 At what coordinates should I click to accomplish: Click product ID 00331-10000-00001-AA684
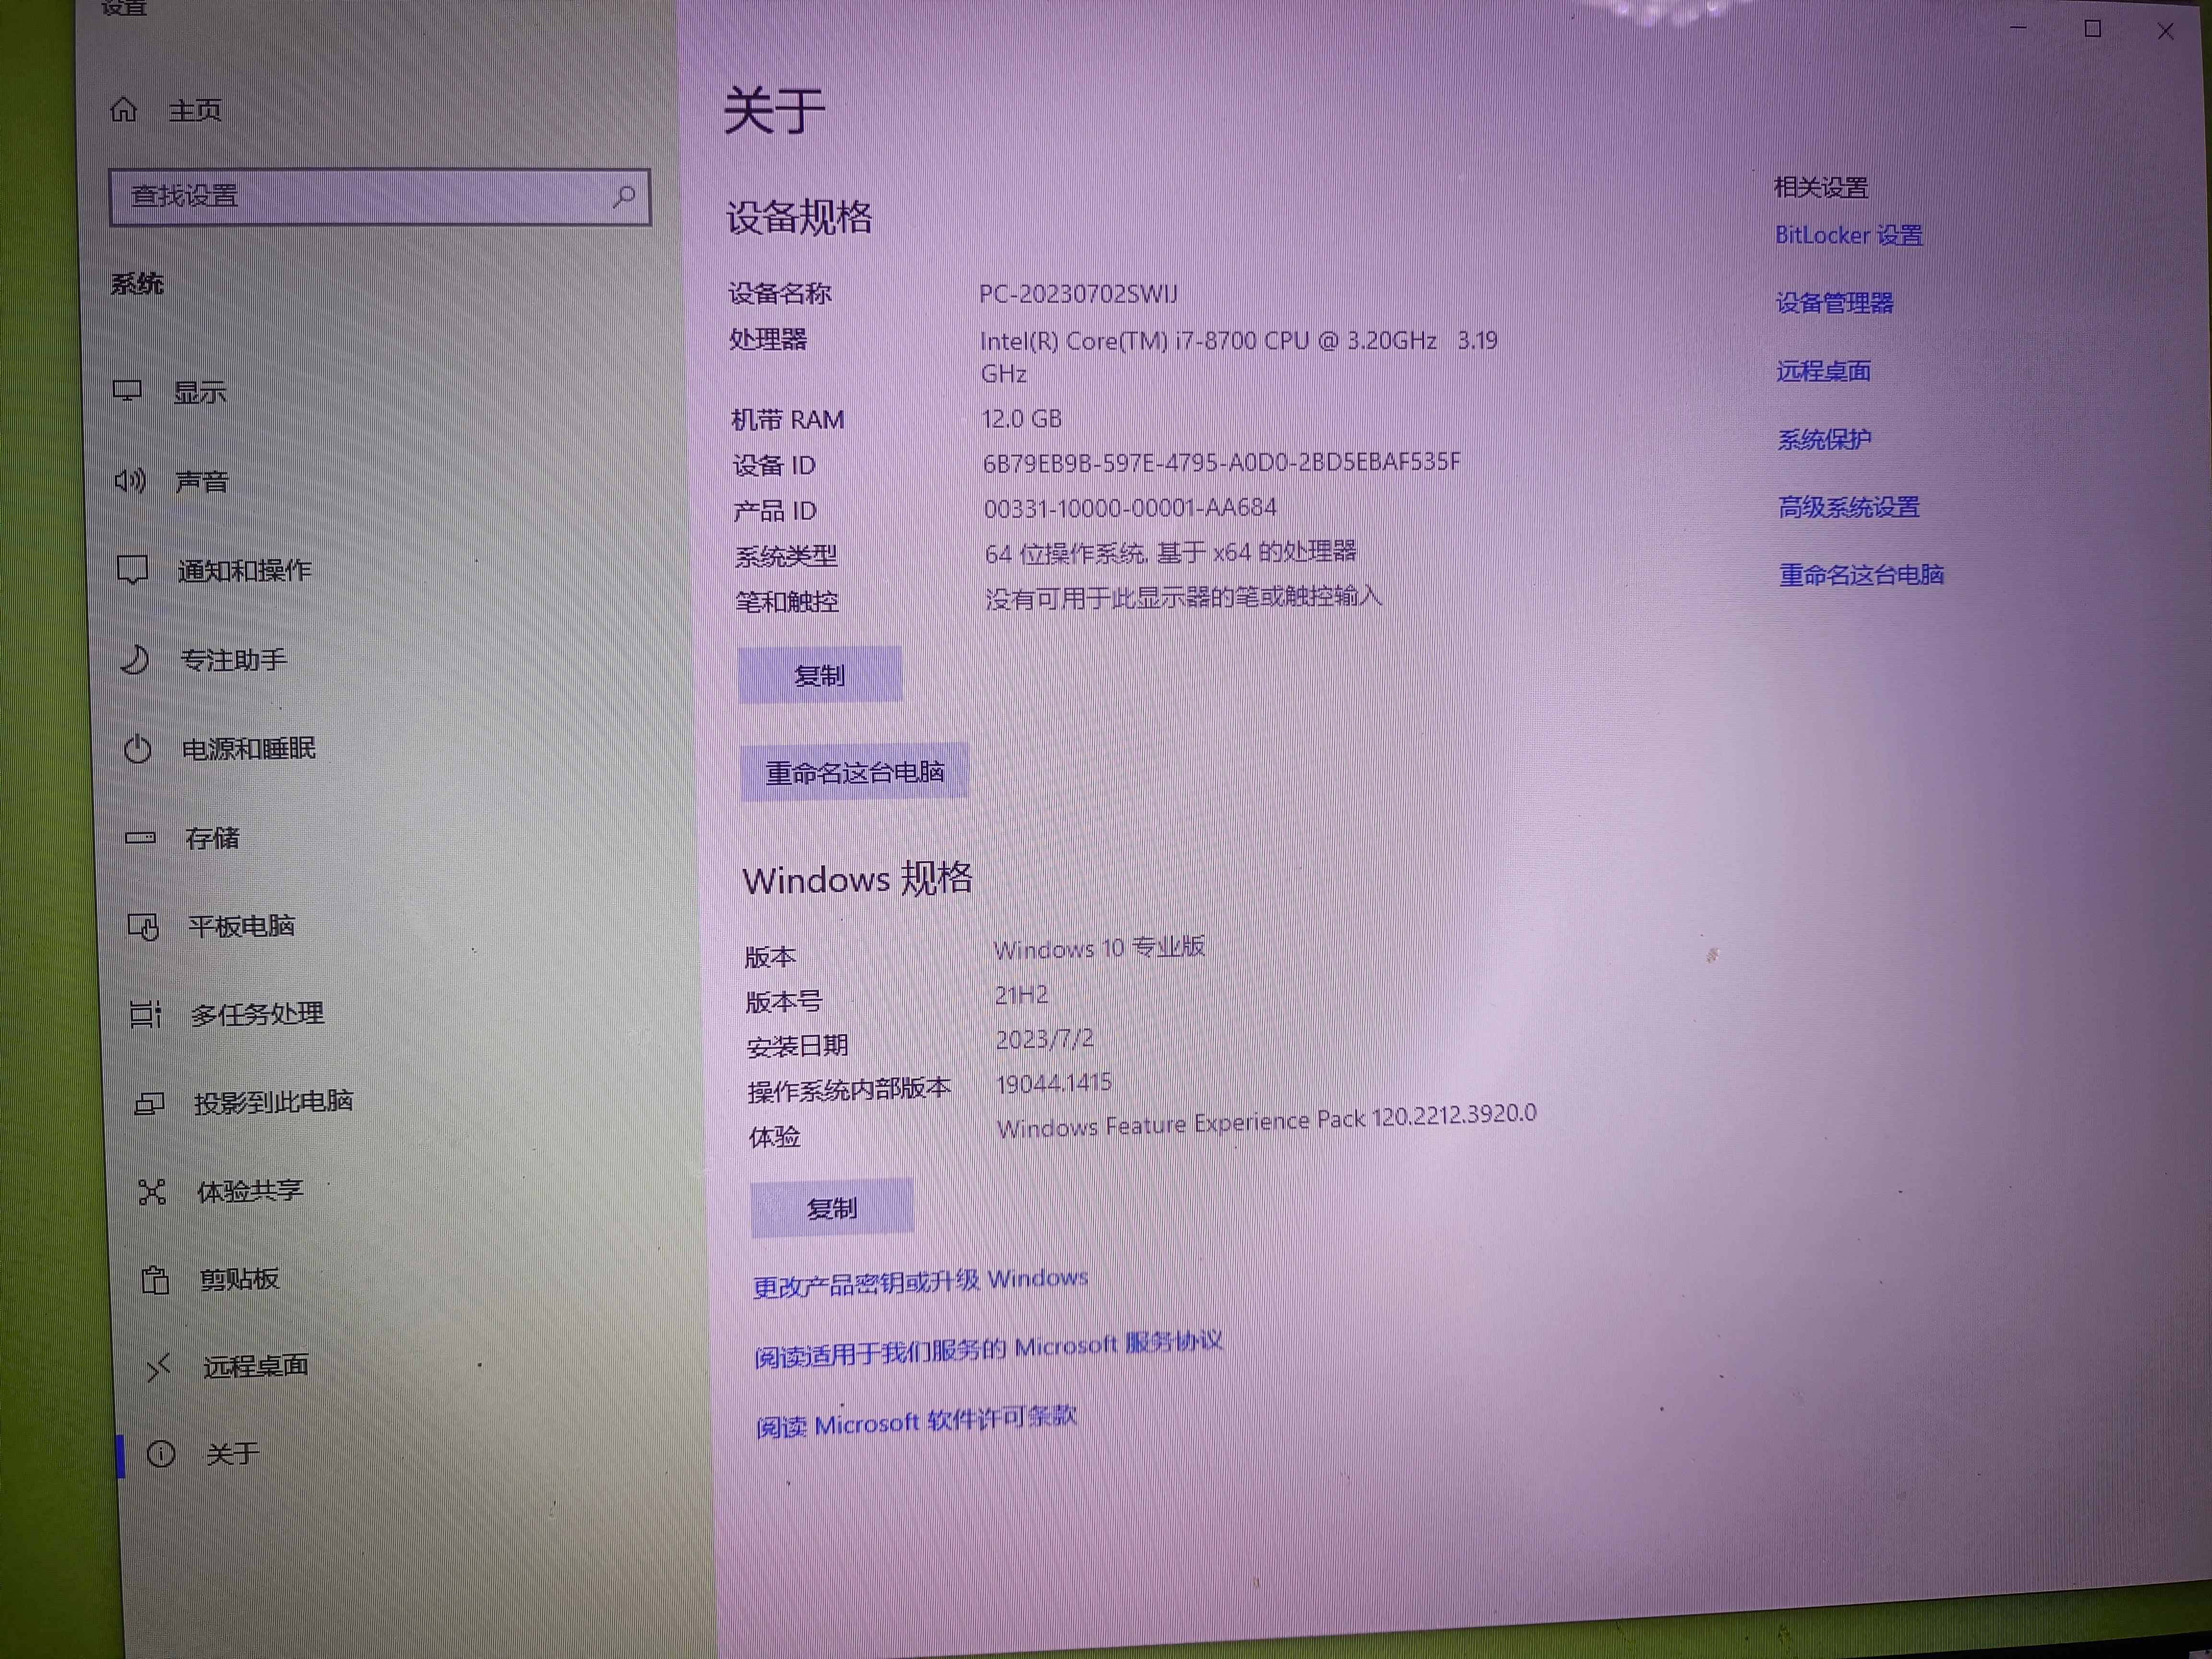tap(1130, 508)
